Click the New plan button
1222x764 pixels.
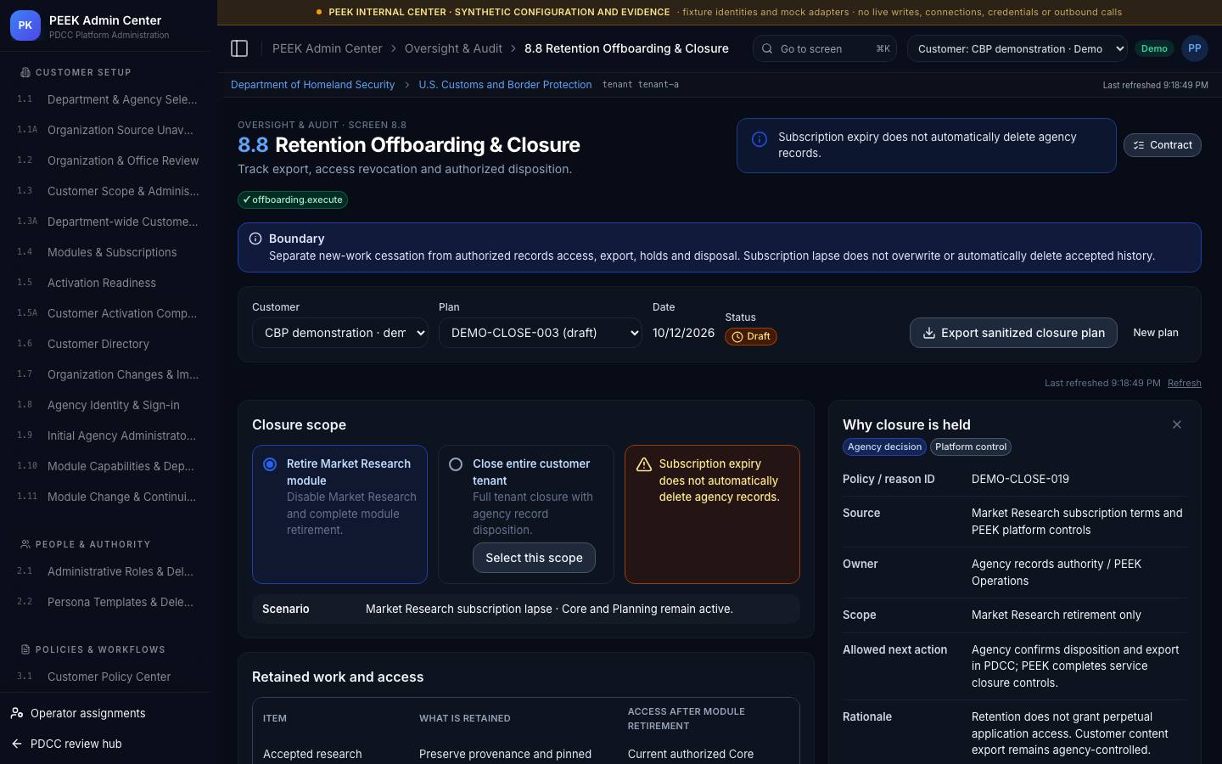(x=1156, y=333)
